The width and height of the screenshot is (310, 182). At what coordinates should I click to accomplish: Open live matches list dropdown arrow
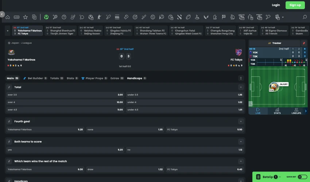pyautogui.click(x=8, y=31)
